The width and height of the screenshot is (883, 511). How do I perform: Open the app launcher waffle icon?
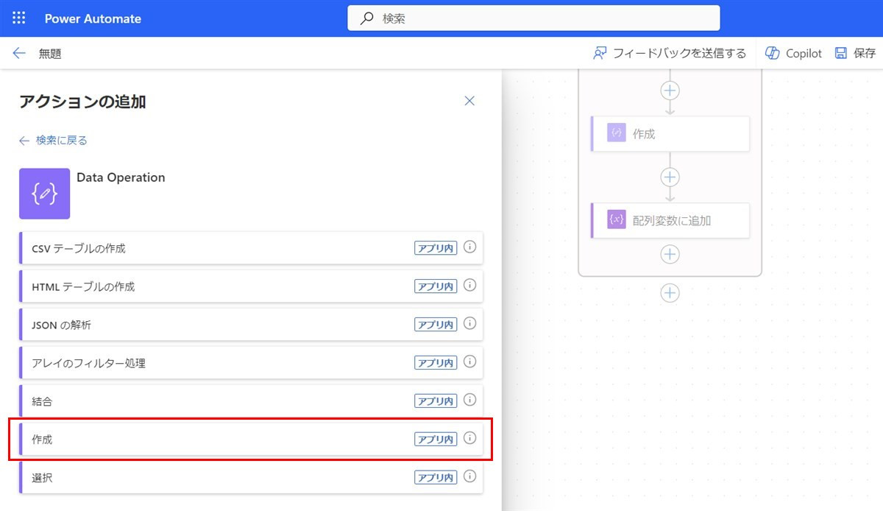pyautogui.click(x=19, y=18)
